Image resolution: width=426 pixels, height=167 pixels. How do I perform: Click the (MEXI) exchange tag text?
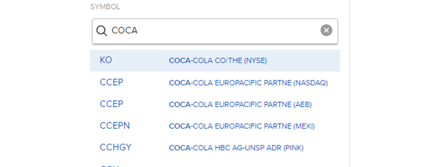pos(304,126)
